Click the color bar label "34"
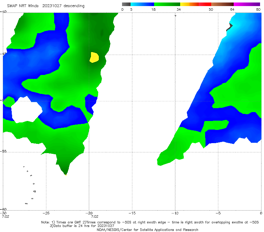The width and height of the screenshot is (264, 232). (179, 9)
